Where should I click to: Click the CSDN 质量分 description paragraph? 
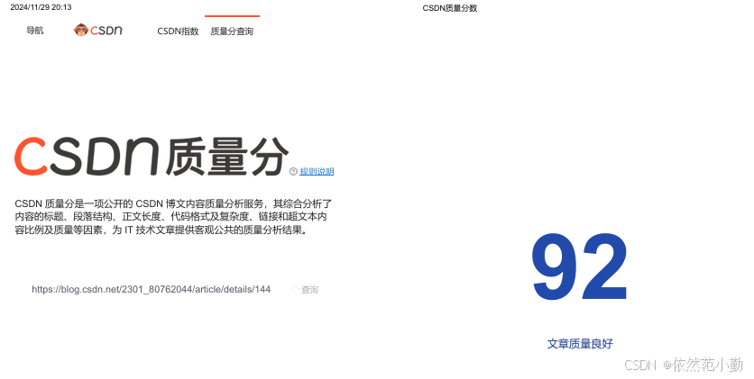pos(173,217)
